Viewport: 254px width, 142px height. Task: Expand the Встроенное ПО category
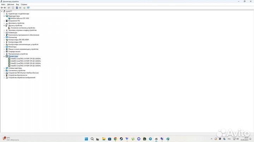pyautogui.click(x=4, y=21)
